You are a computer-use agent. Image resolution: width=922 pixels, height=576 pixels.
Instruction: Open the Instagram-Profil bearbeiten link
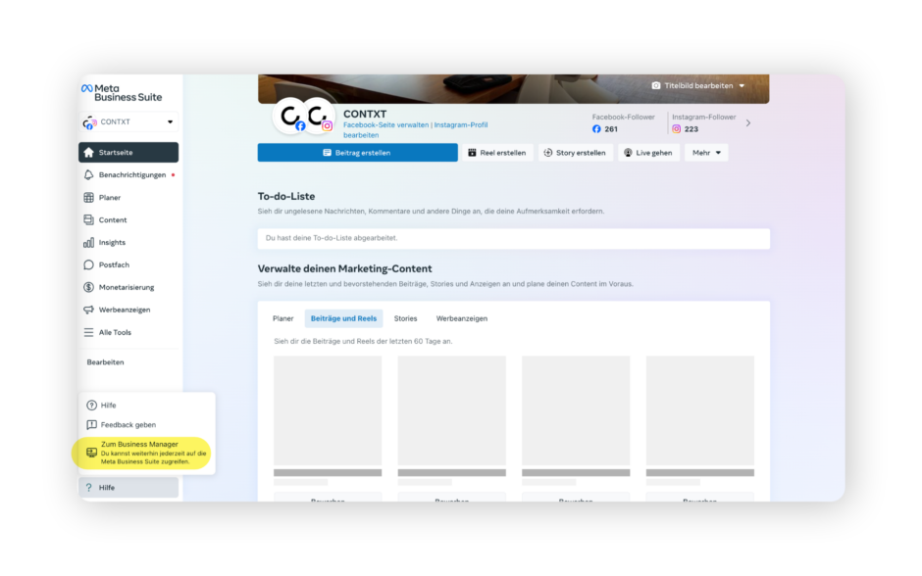(415, 129)
